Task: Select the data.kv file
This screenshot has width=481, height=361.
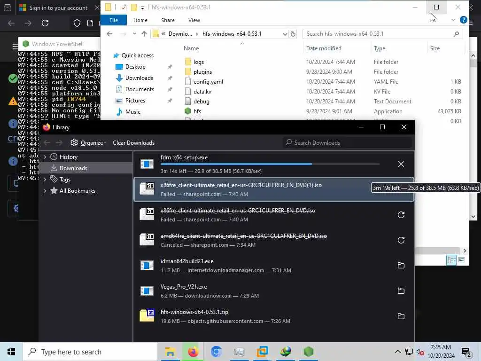Action: [202, 92]
